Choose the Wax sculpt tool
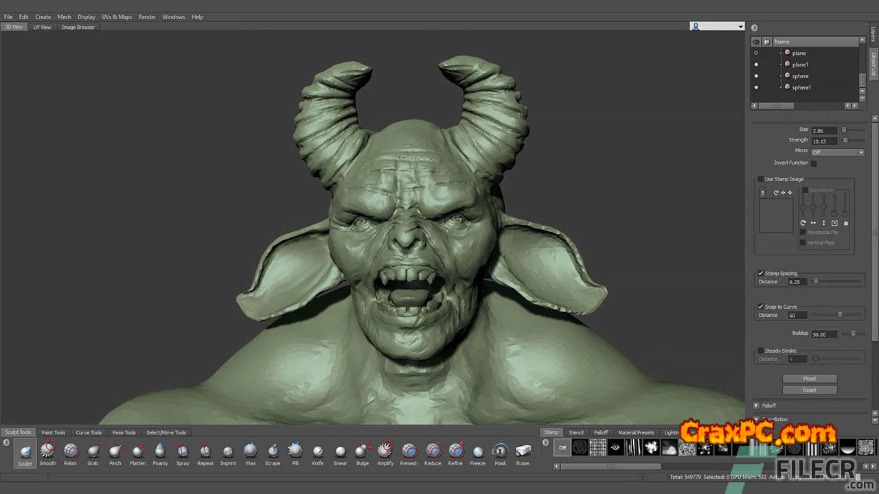The height and width of the screenshot is (494, 879). tap(251, 451)
